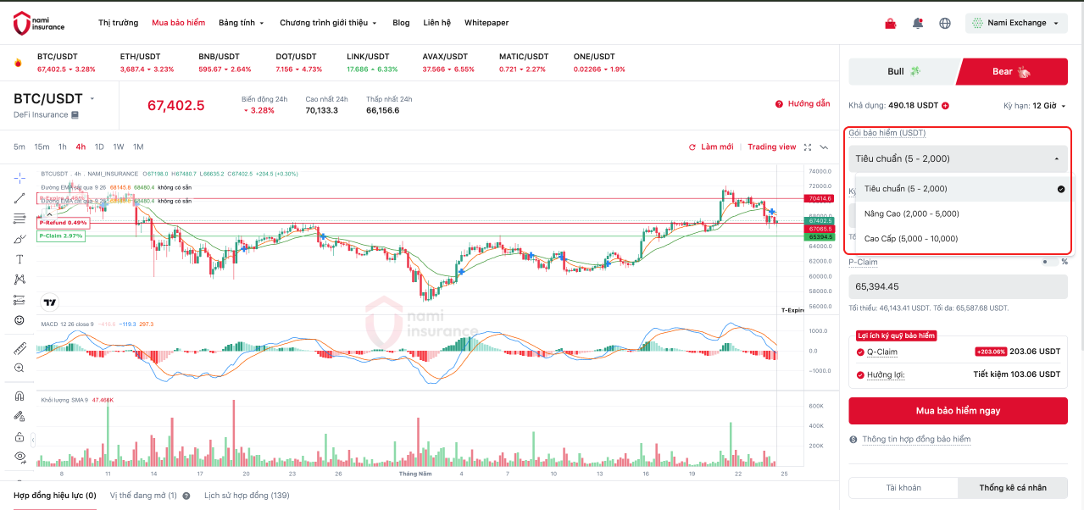Select the LINK/USDT ticker
The height and width of the screenshot is (510, 1084).
pyautogui.click(x=372, y=63)
